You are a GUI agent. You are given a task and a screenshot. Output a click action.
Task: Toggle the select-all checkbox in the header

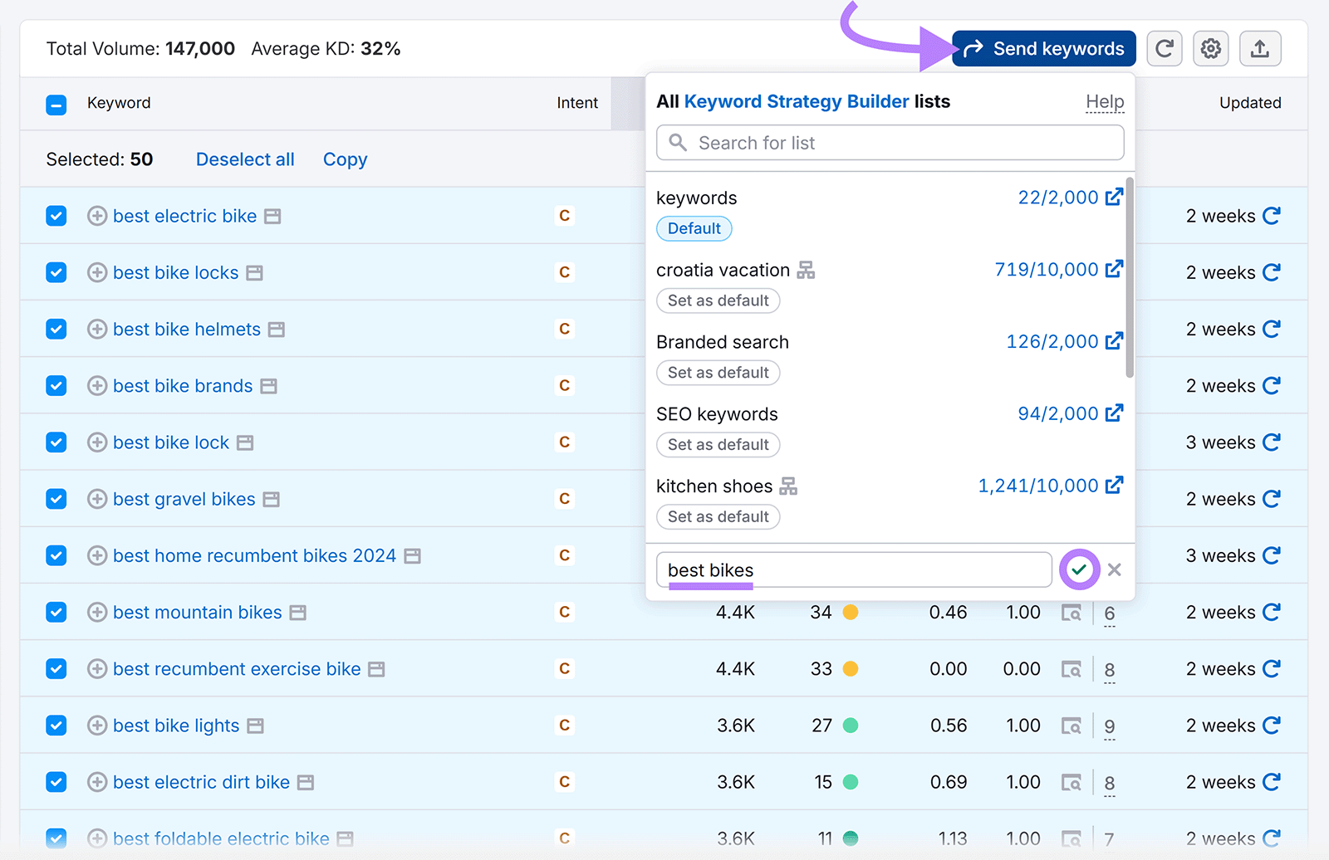coord(56,104)
